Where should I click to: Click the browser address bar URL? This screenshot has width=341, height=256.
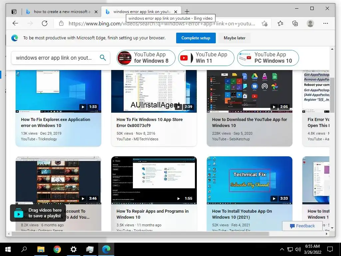(x=162, y=24)
